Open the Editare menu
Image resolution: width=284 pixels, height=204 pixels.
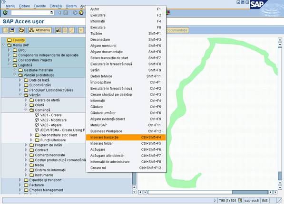coord(24,6)
